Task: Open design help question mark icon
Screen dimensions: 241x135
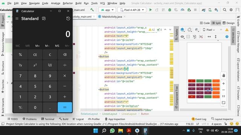Action: [227, 37]
